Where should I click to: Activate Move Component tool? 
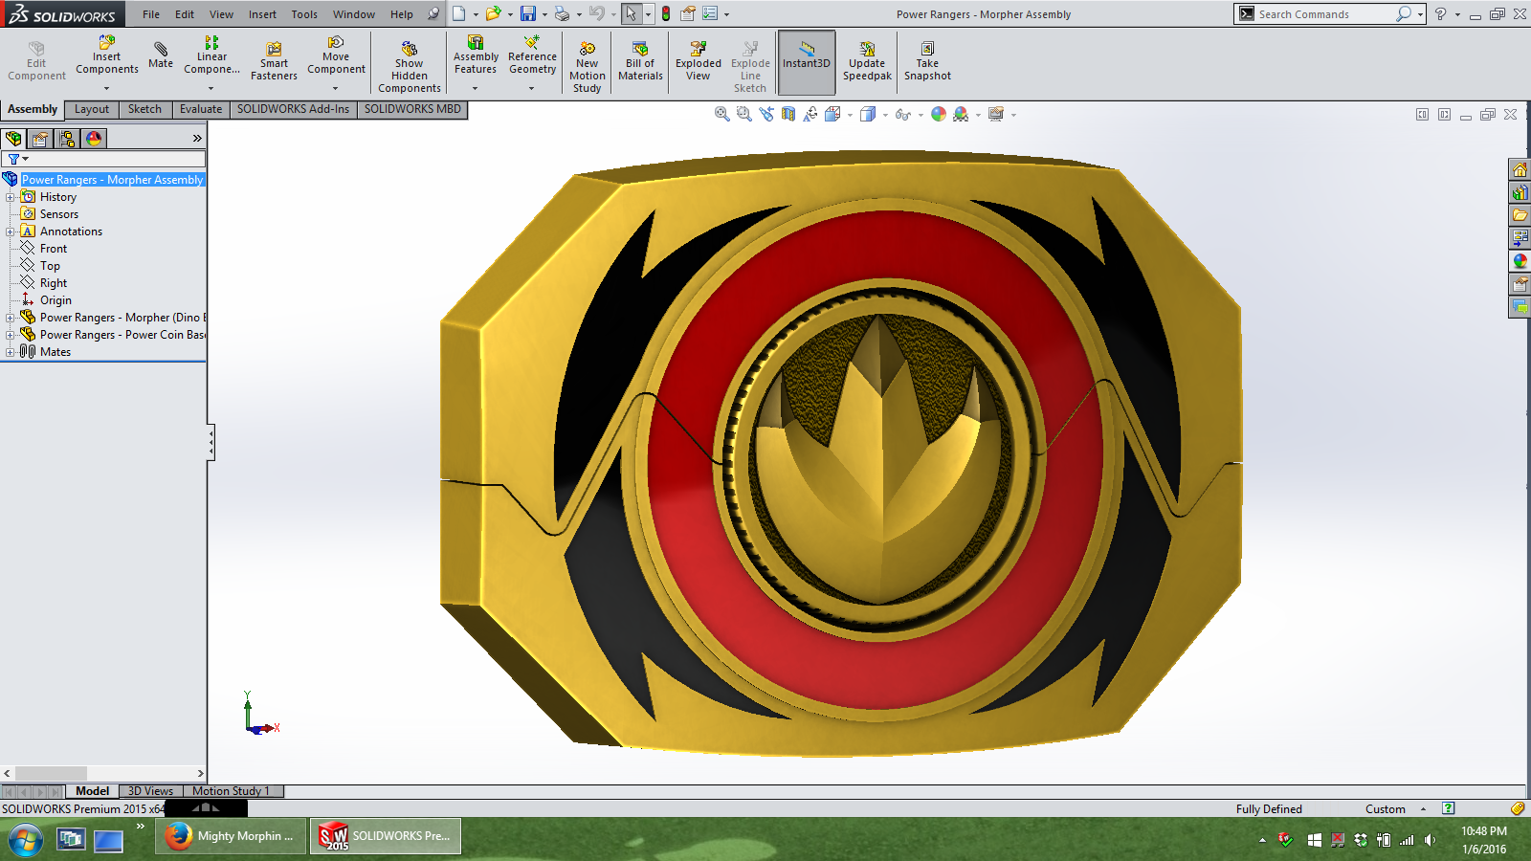point(336,55)
